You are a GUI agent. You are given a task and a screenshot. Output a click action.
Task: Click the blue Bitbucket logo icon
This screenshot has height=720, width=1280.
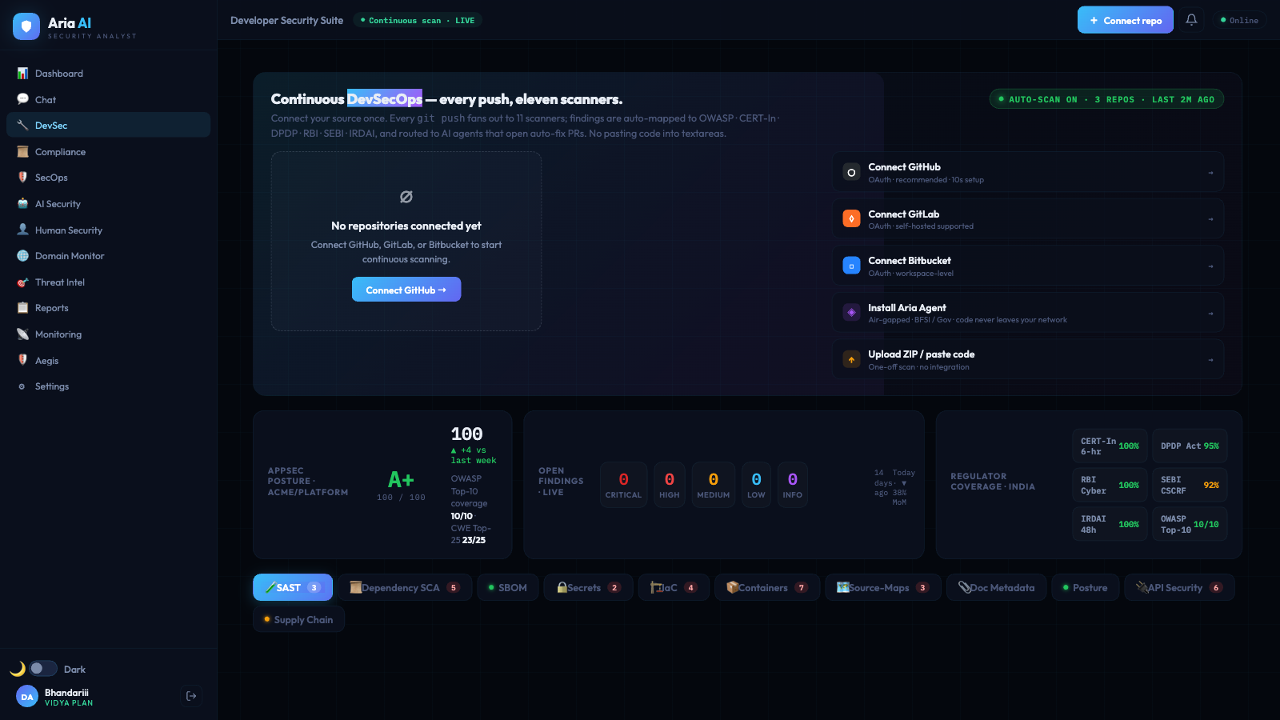tap(851, 266)
